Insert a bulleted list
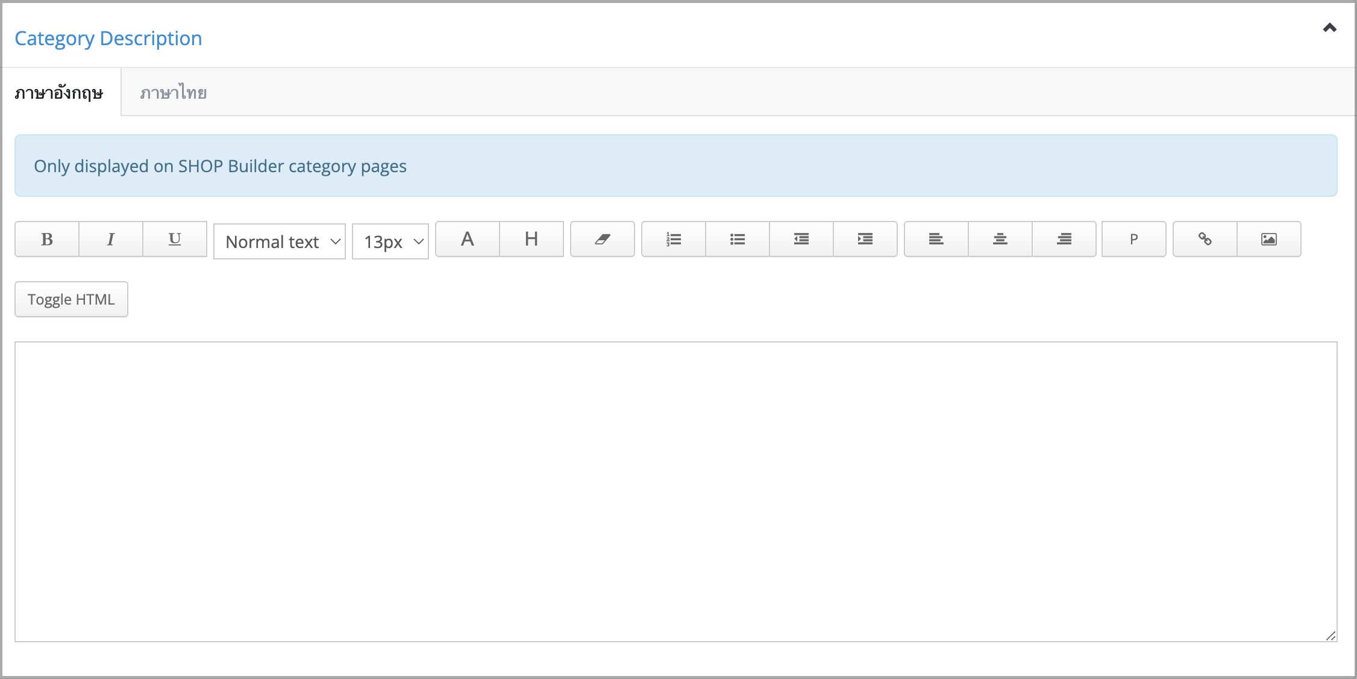Screen dimensions: 1357x679 point(738,239)
